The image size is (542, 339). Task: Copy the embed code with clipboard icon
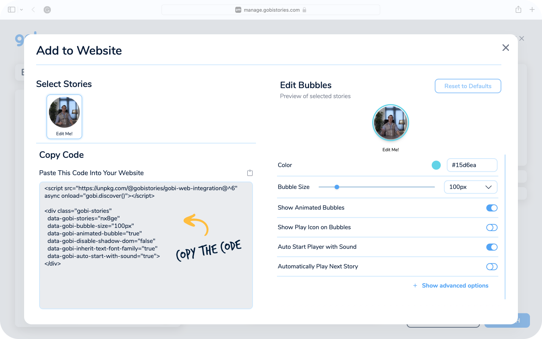pos(250,173)
